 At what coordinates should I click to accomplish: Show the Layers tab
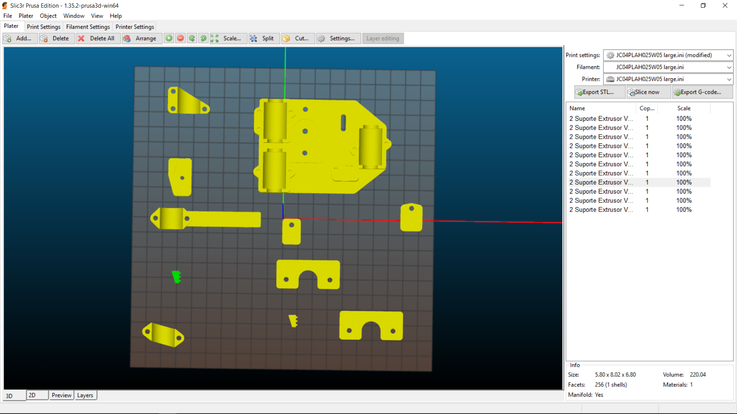85,395
